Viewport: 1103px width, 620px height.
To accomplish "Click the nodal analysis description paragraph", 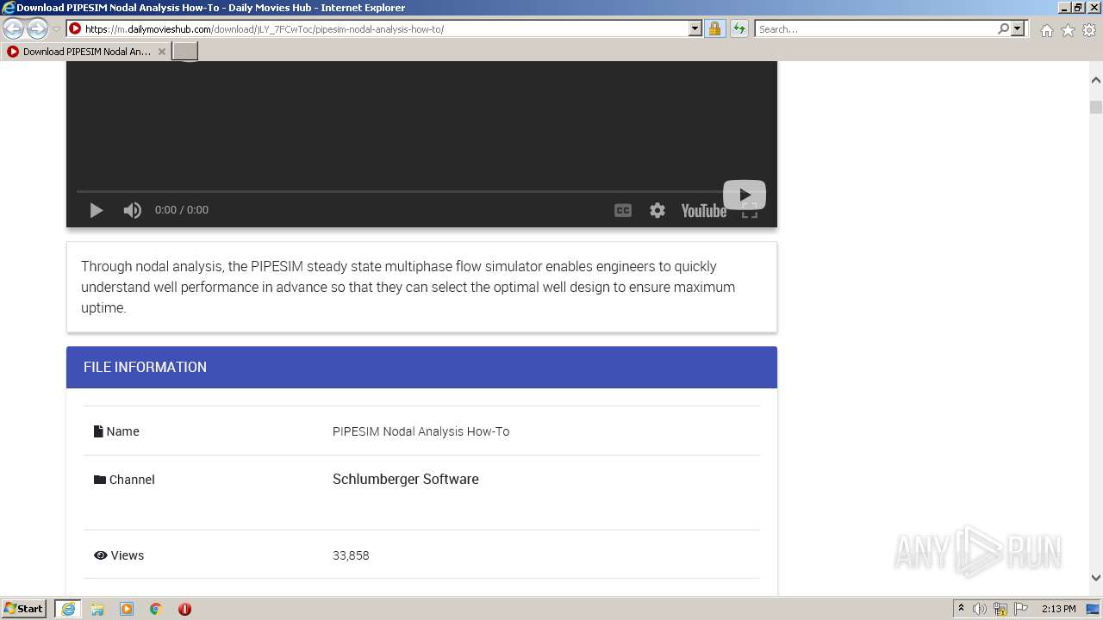I will coord(408,287).
